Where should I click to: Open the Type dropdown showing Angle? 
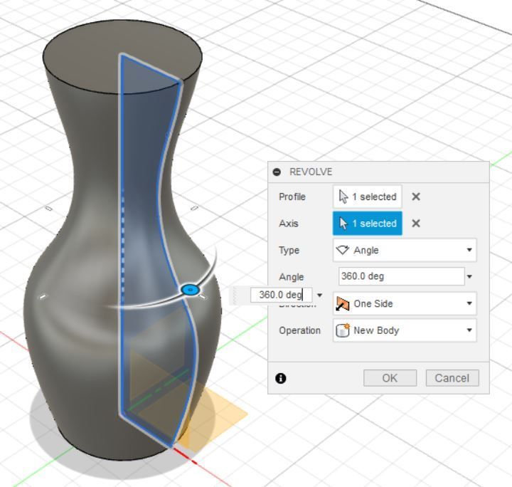(x=405, y=250)
